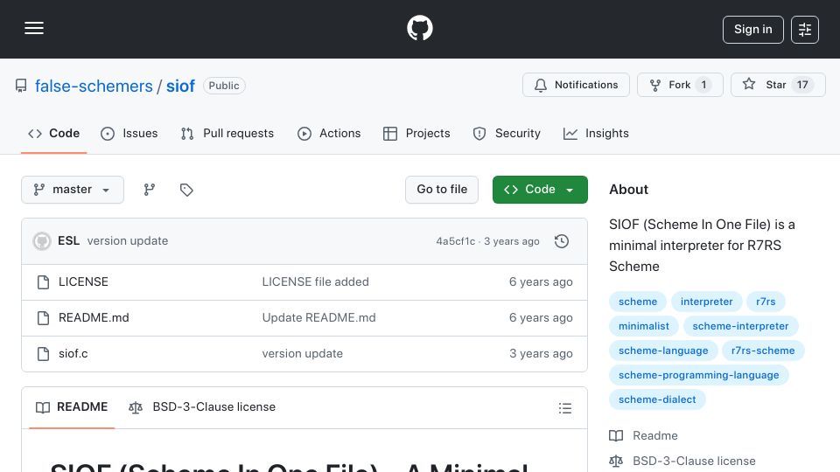The width and height of the screenshot is (840, 472).
Task: Open the LICENSE file
Action: click(x=83, y=282)
